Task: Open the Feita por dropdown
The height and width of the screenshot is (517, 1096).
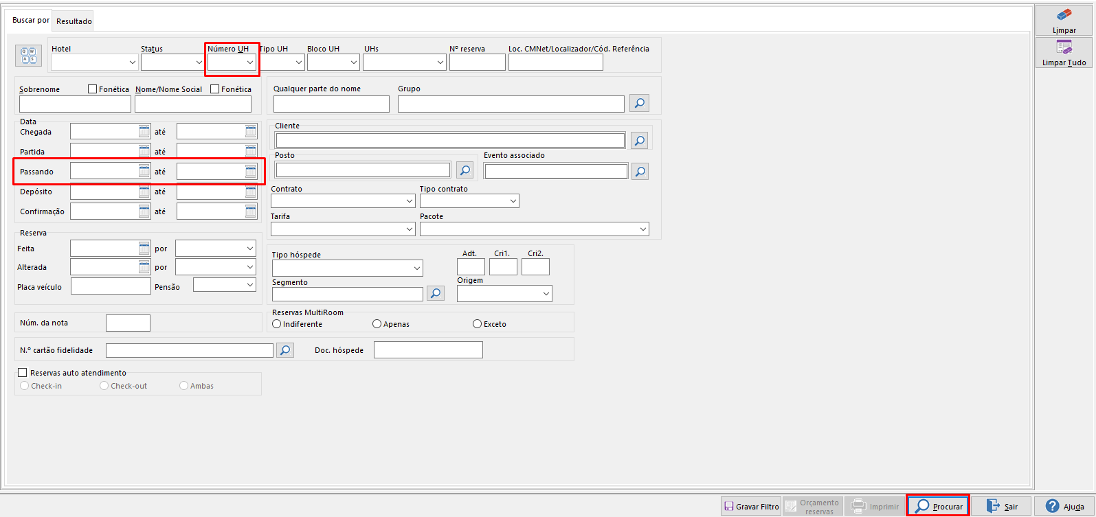Action: click(216, 248)
